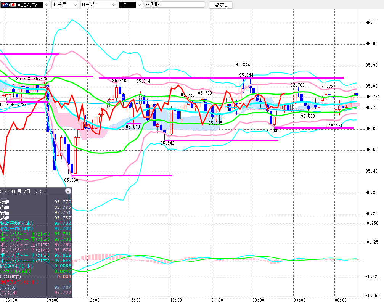Image resolution: width=384 pixels, height=304 pixels.
Task: Click the 95.750 price label
Action: pyautogui.click(x=188, y=95)
